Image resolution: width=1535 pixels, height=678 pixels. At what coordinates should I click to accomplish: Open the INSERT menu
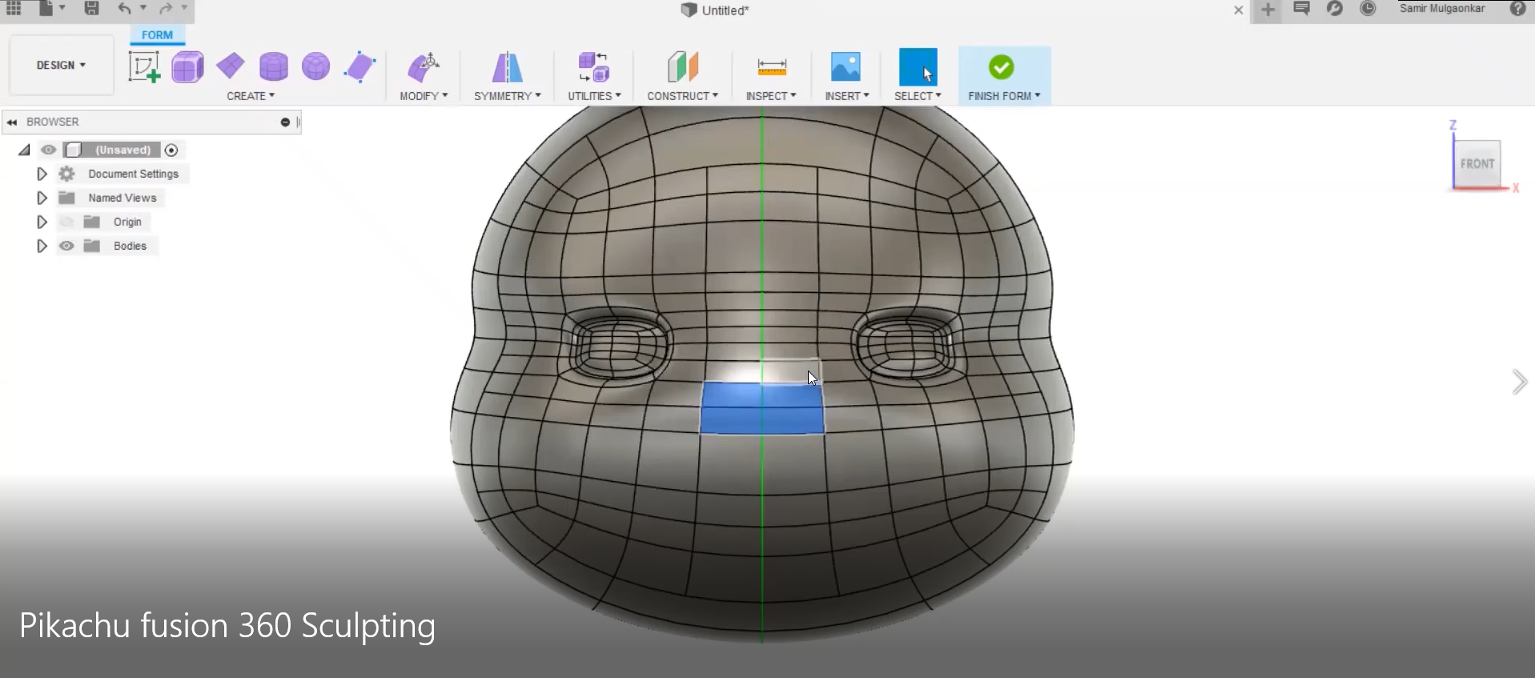tap(847, 96)
